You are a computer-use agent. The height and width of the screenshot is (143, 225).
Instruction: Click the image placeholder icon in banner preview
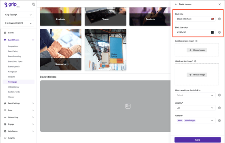pyautogui.click(x=128, y=106)
